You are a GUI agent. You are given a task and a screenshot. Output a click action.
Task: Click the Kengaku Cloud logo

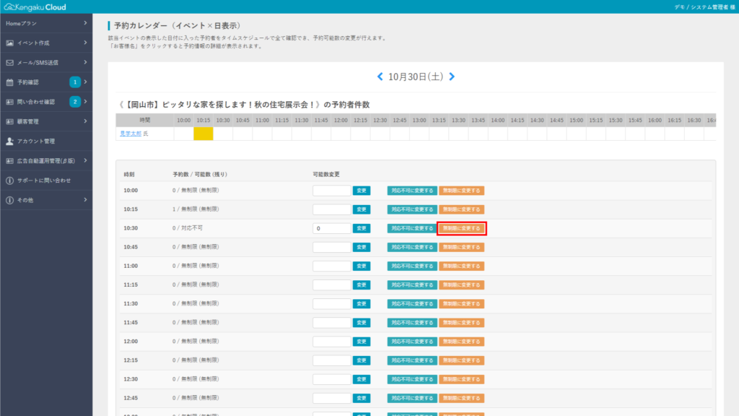(x=35, y=7)
